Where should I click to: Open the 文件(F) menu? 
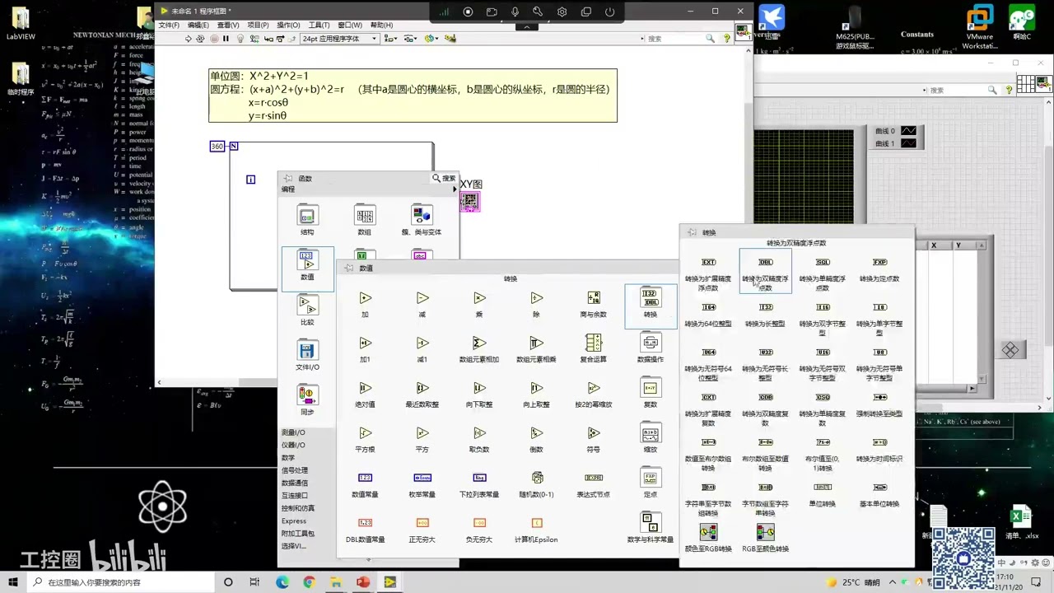pos(169,26)
